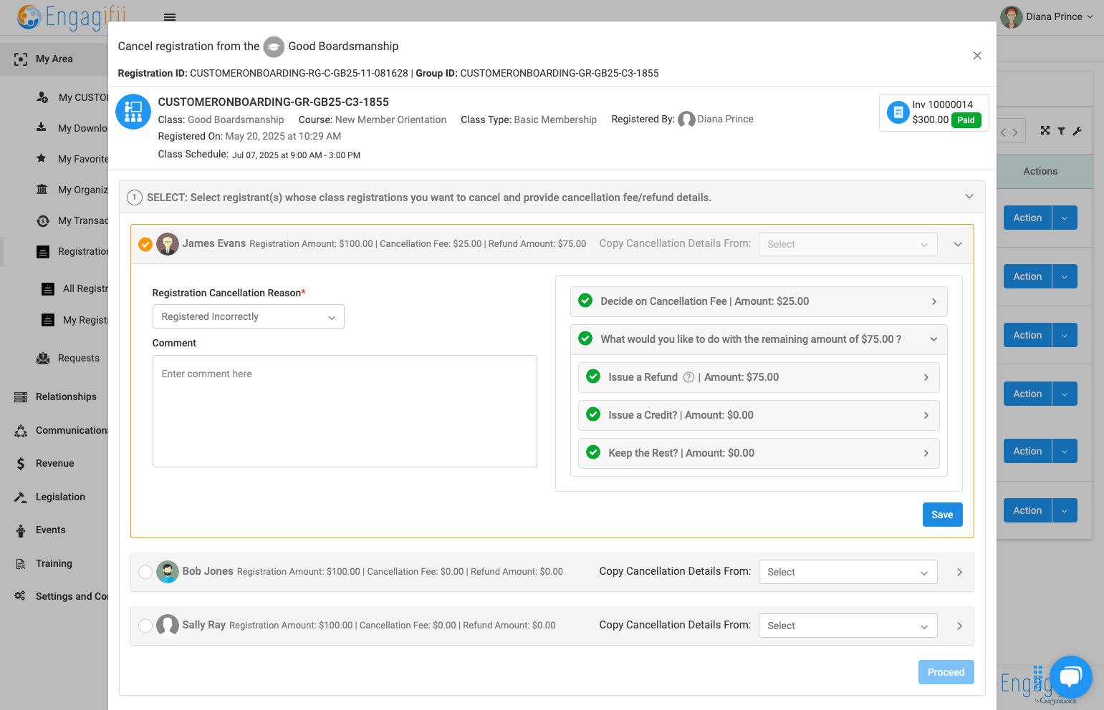Click the My Area sidebar icon
This screenshot has width=1104, height=710.
[x=21, y=59]
